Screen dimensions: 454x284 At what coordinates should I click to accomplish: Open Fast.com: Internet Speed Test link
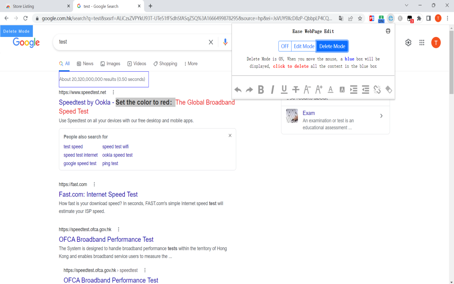(x=98, y=194)
